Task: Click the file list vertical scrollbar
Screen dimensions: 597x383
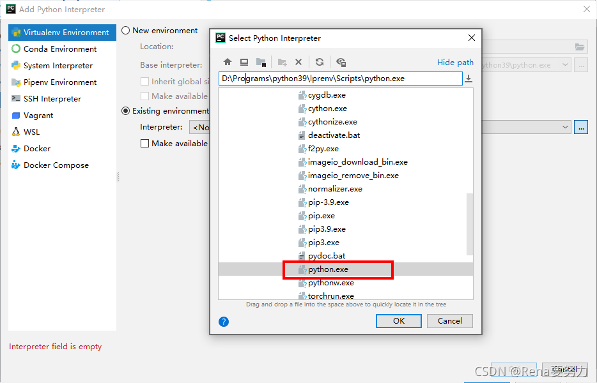Action: coord(469,225)
